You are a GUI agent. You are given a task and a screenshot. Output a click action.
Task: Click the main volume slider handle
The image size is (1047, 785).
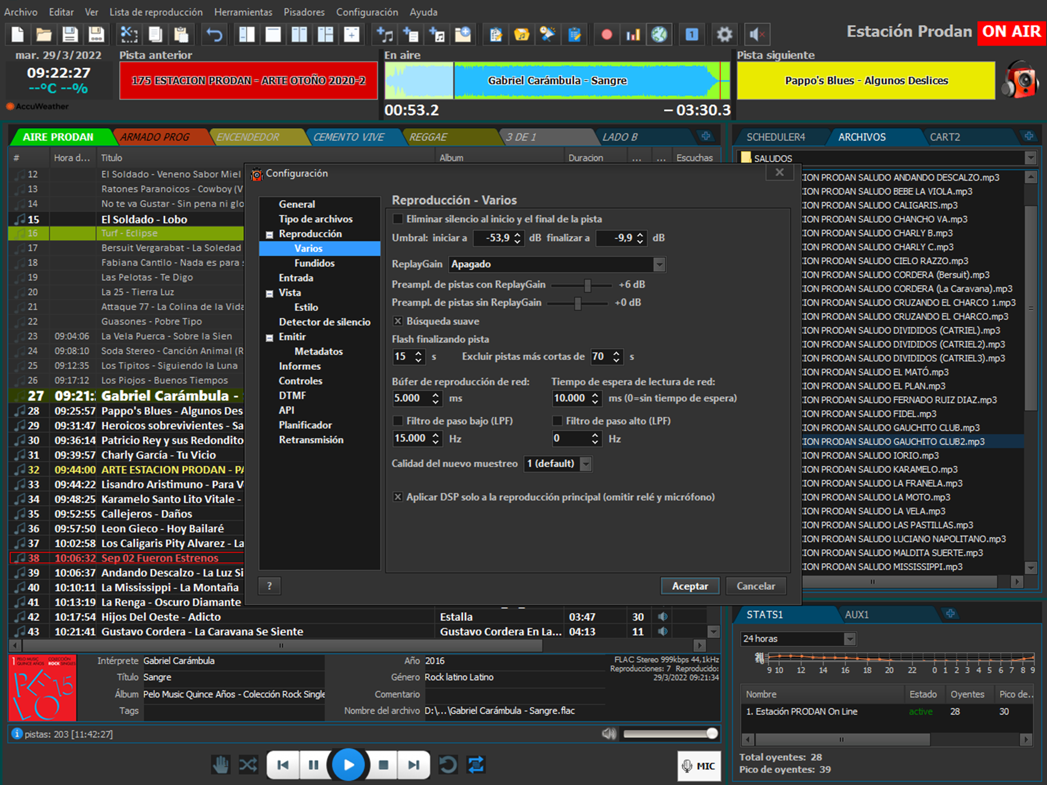point(712,733)
